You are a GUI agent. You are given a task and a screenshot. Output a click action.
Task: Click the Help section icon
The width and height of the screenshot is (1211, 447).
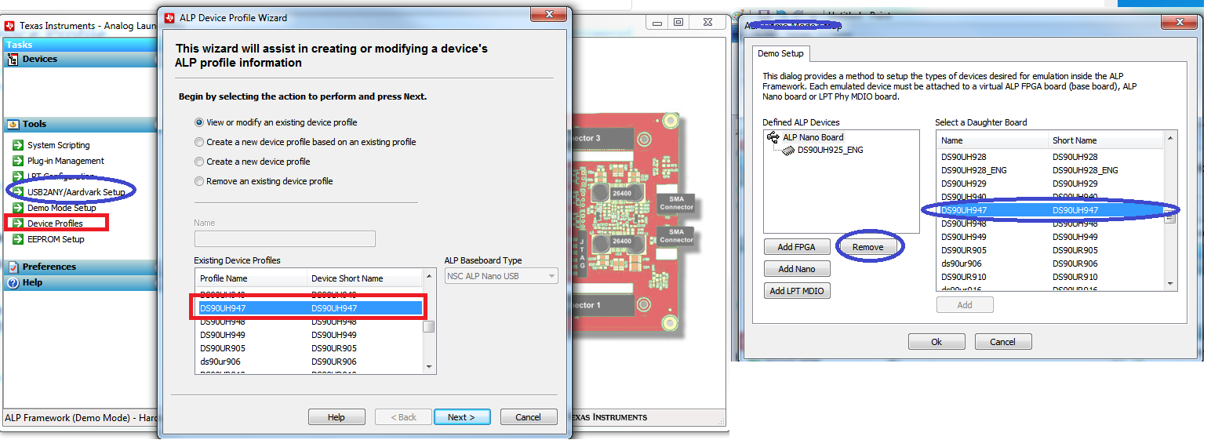tap(13, 282)
